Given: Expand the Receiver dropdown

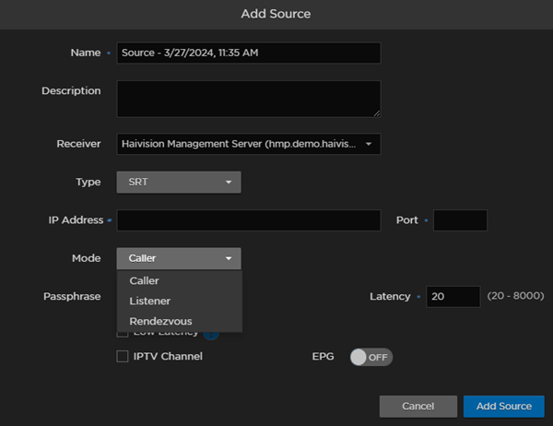Looking at the screenshot, I should coord(248,144).
